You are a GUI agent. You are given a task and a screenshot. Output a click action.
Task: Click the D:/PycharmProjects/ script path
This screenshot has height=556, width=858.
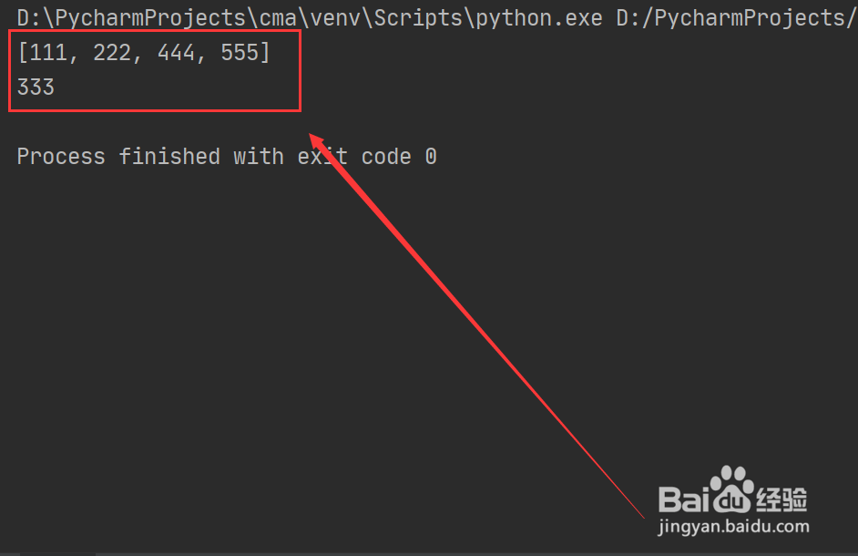click(x=736, y=18)
